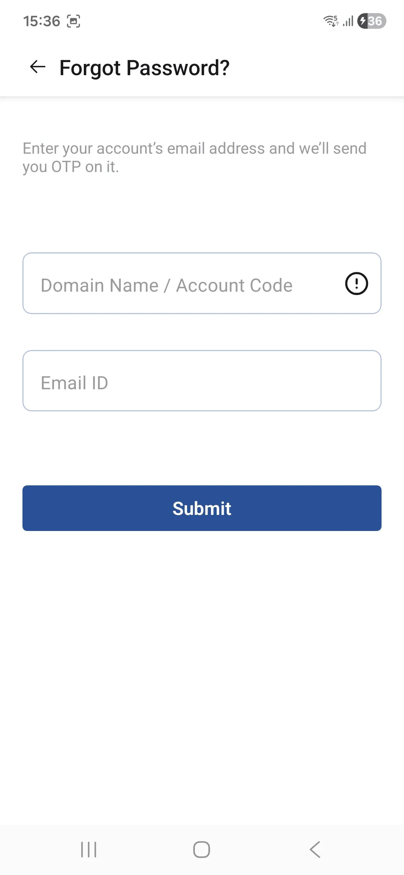Tap the back arrow beside Forgot Password

37,67
